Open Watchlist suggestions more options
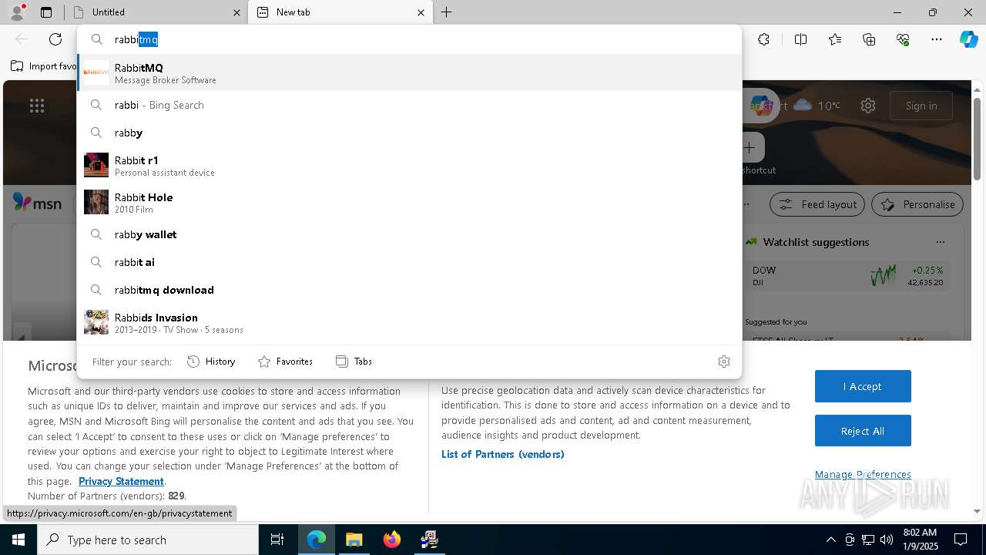This screenshot has height=555, width=986. click(x=940, y=242)
